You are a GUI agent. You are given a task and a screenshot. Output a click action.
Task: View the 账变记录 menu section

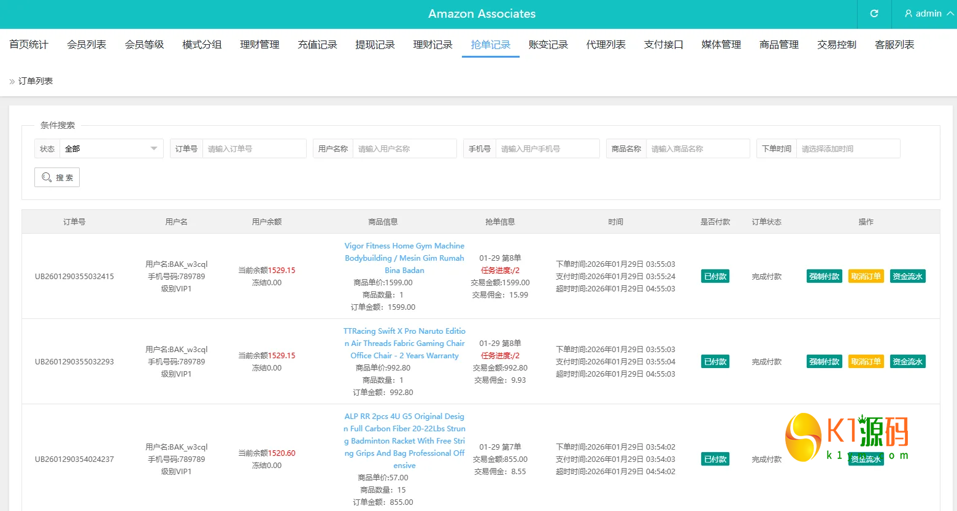(548, 44)
